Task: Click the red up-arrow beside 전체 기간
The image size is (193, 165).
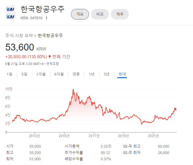Action: point(50,57)
